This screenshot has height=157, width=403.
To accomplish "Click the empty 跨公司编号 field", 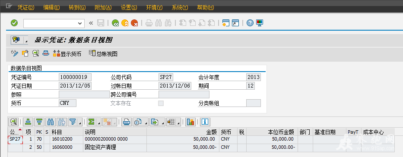I will (x=184, y=94).
